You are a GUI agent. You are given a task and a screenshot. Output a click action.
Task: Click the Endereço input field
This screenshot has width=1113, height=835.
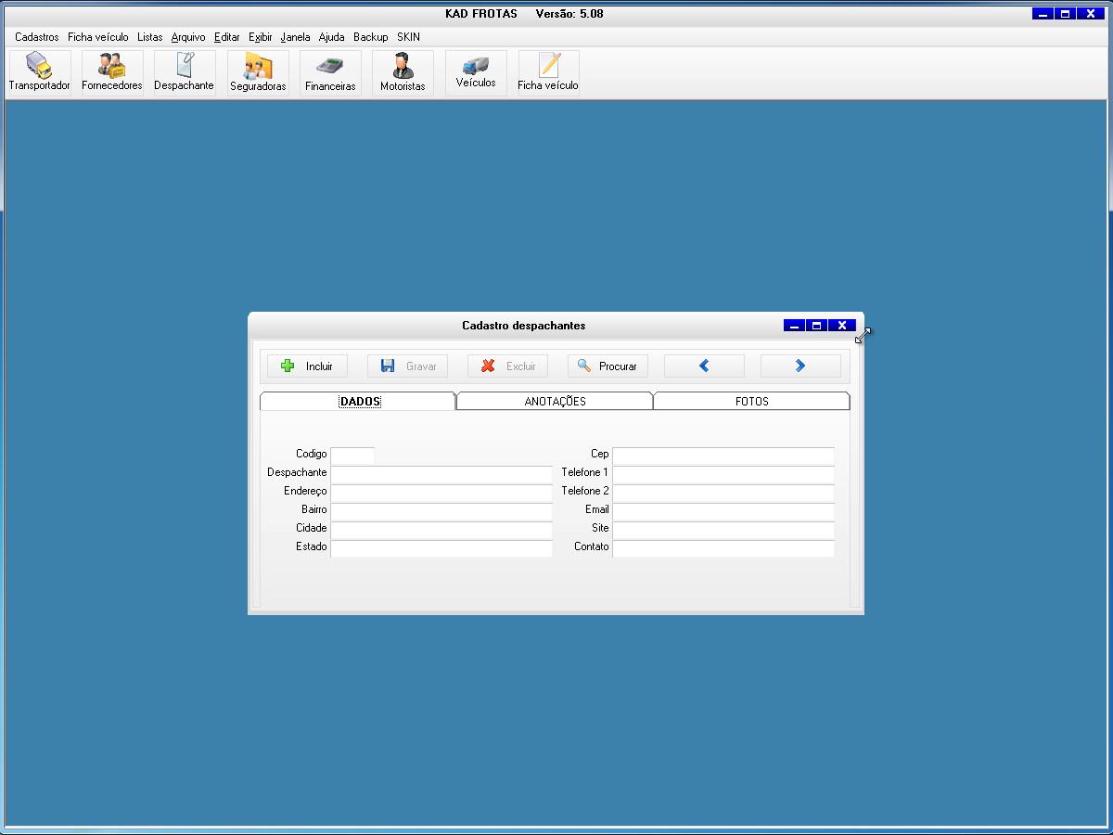441,493
